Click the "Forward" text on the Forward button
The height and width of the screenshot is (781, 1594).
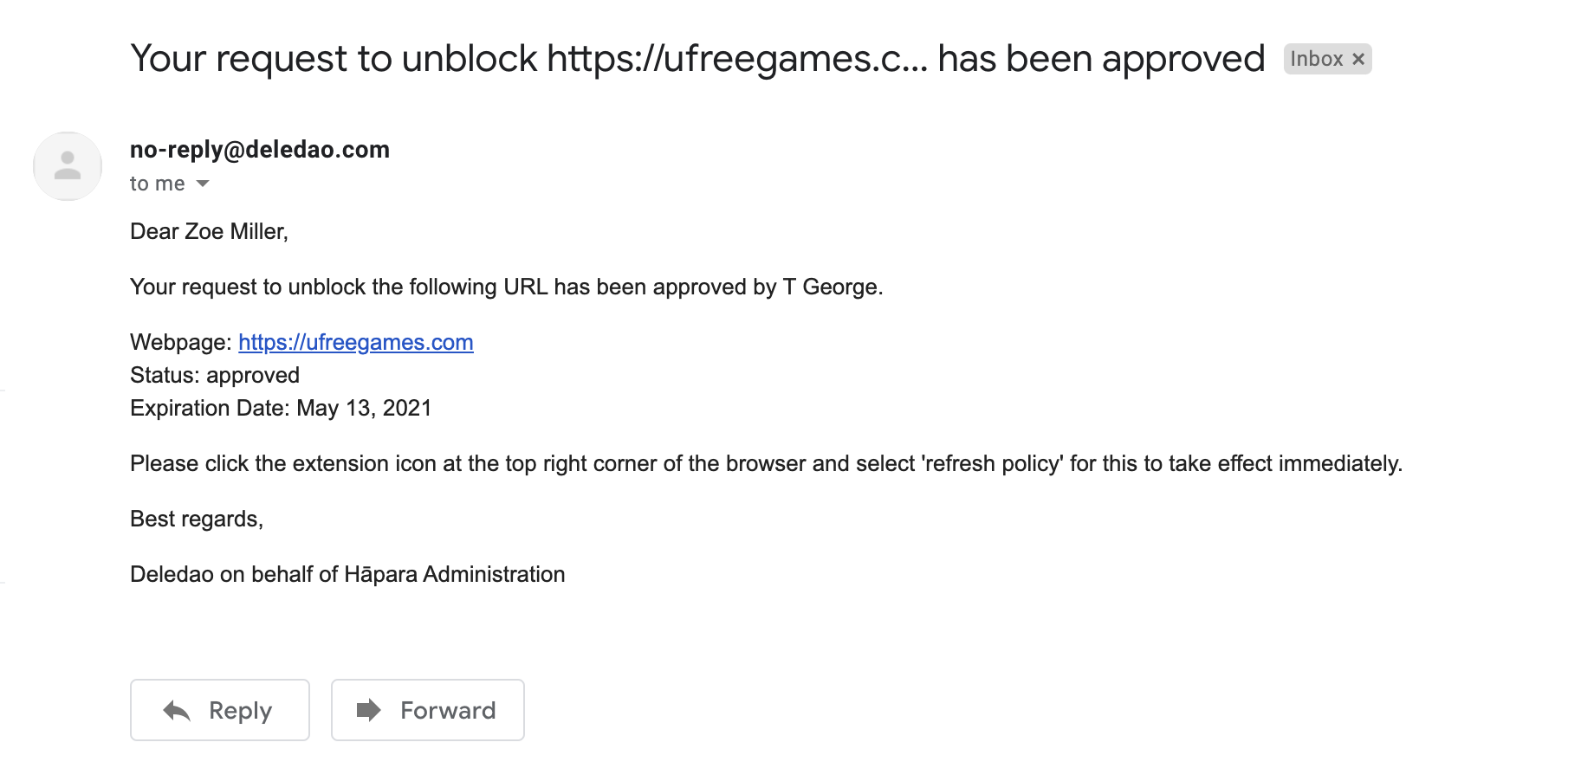[448, 711]
